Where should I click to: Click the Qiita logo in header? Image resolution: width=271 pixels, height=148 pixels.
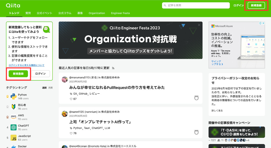click(x=13, y=6)
